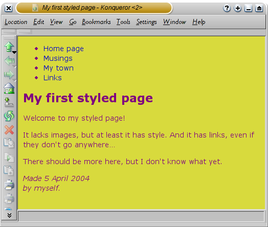Print the page with the printer icon
Image resolution: width=268 pixels, height=227 pixels.
click(9, 185)
